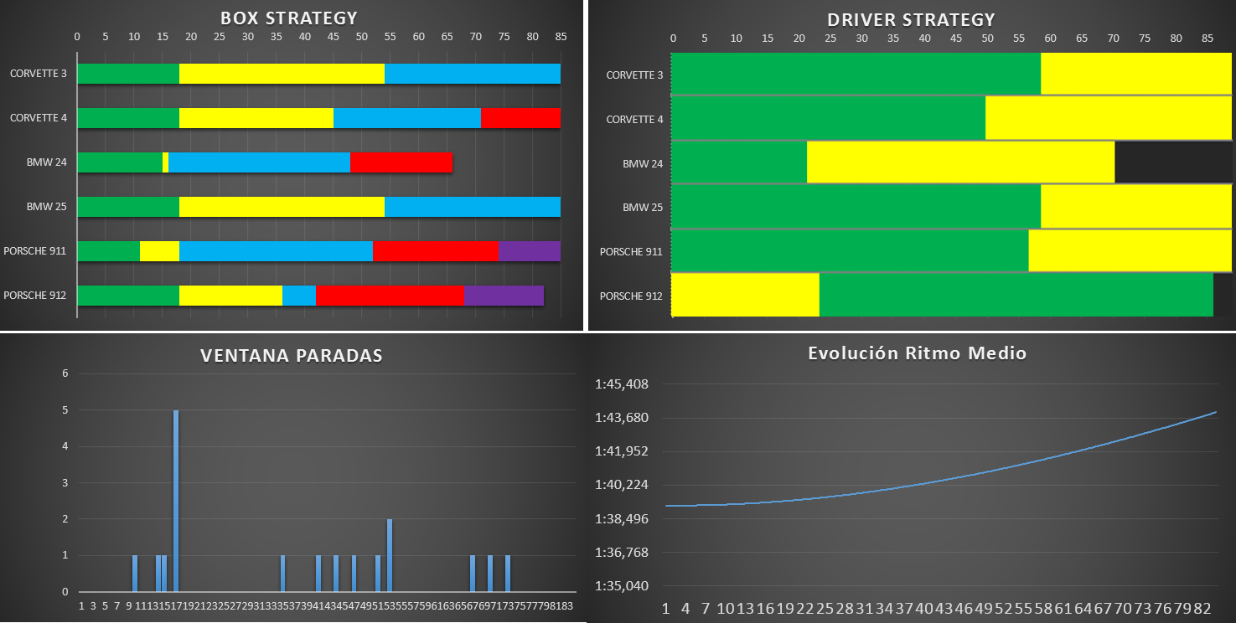The width and height of the screenshot is (1236, 623).
Task: Select Porsche 912 purple segment in Box Strategy
Action: (504, 296)
